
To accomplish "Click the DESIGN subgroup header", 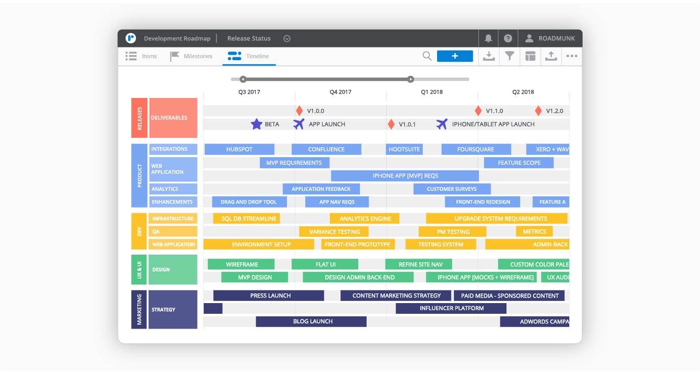I will click(x=173, y=269).
